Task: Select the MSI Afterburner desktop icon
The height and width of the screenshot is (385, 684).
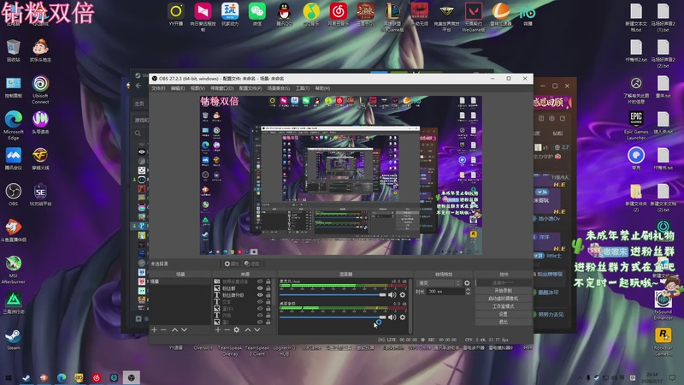Action: tap(14, 269)
